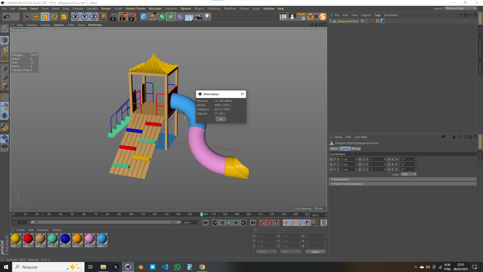Add a Camera object
The image size is (483, 272).
[x=198, y=17]
